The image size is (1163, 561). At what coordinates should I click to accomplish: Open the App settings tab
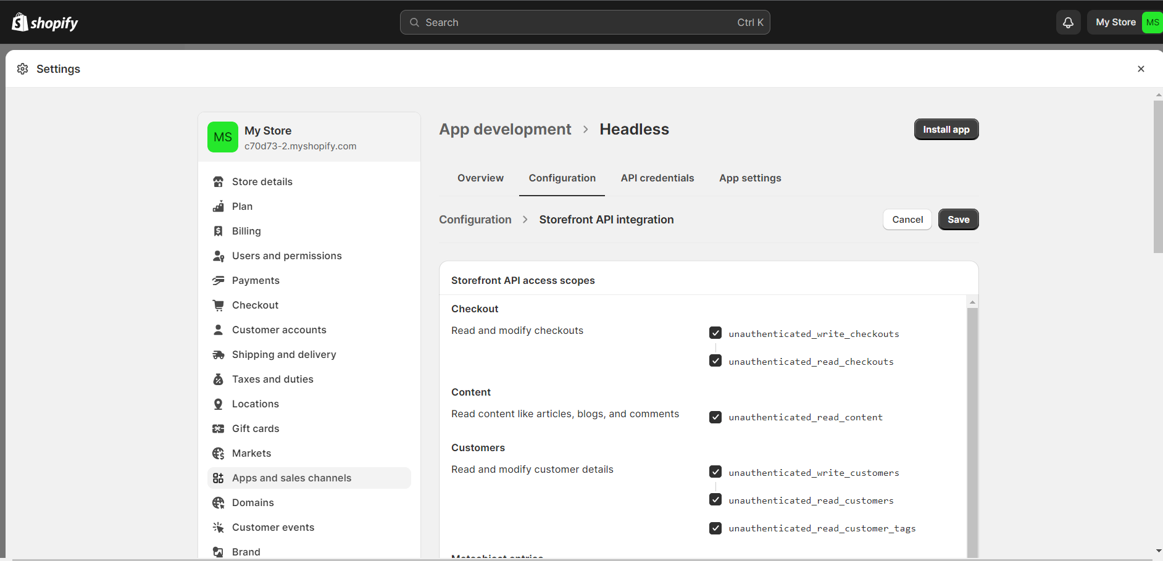click(749, 178)
